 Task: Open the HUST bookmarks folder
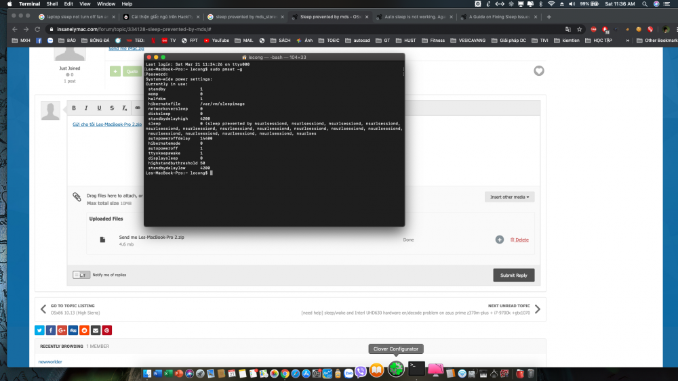coord(406,41)
